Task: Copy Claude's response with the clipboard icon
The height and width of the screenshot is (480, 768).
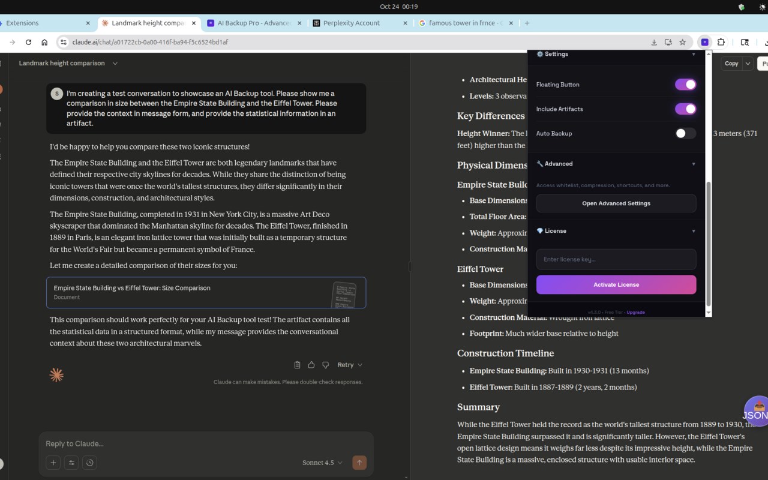Action: 297,365
